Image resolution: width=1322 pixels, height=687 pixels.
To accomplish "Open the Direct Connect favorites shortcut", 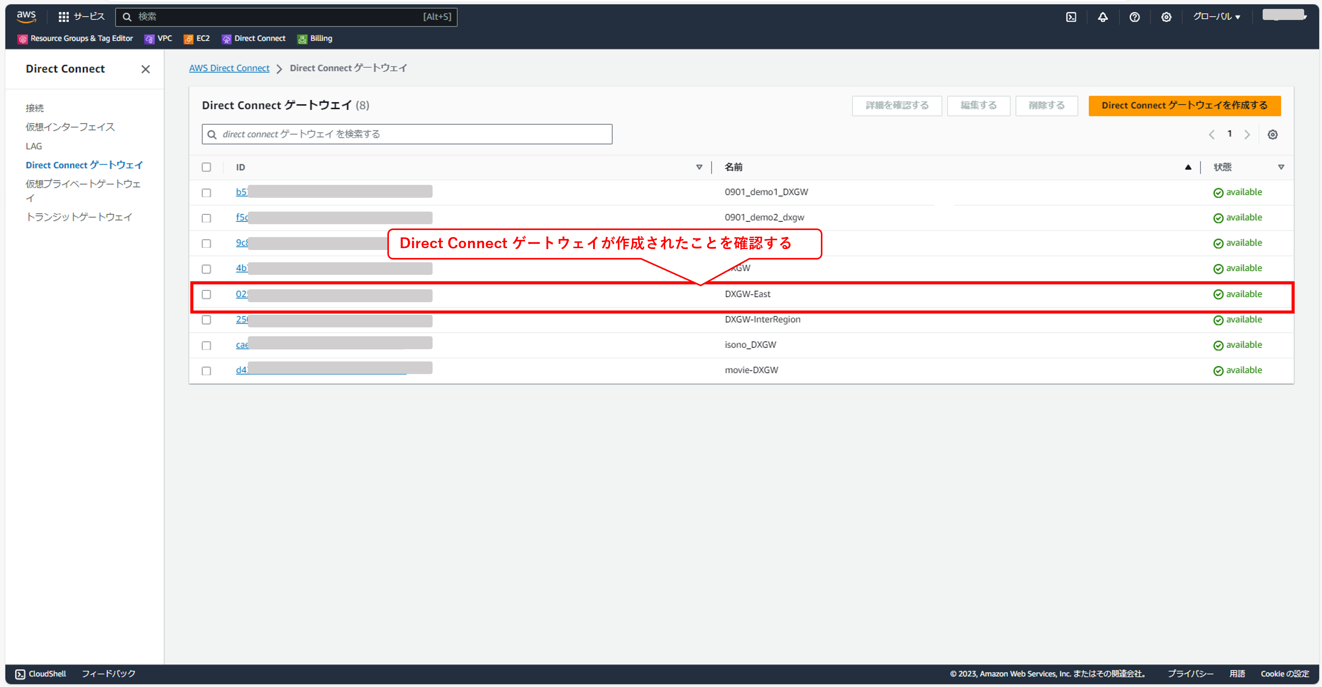I will 254,38.
